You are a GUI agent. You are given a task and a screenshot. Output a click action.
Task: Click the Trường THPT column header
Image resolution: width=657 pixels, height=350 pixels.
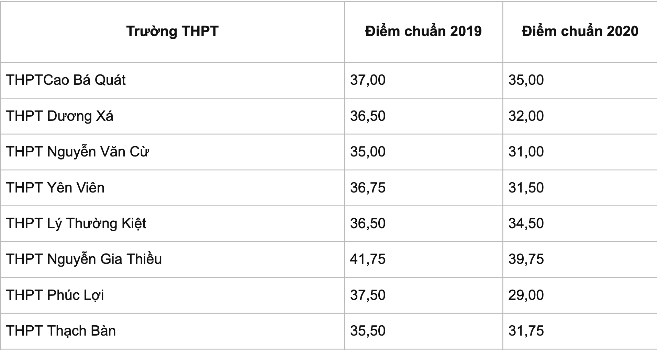pyautogui.click(x=172, y=31)
